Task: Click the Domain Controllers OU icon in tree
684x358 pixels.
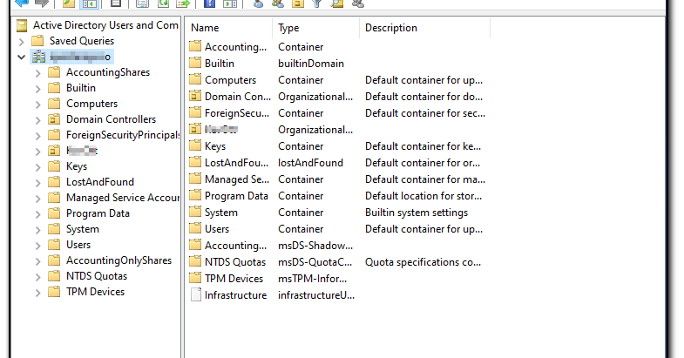Action: pos(54,119)
